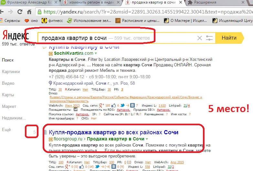
Task: Expand the Ещё sidebar menu
Action: click(x=6, y=129)
